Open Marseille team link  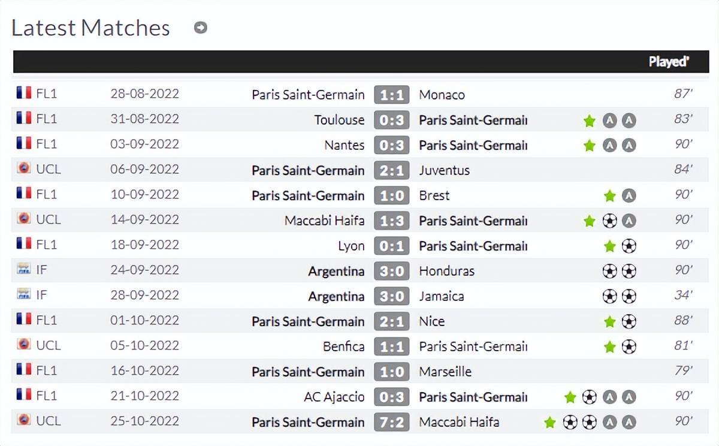(x=445, y=372)
